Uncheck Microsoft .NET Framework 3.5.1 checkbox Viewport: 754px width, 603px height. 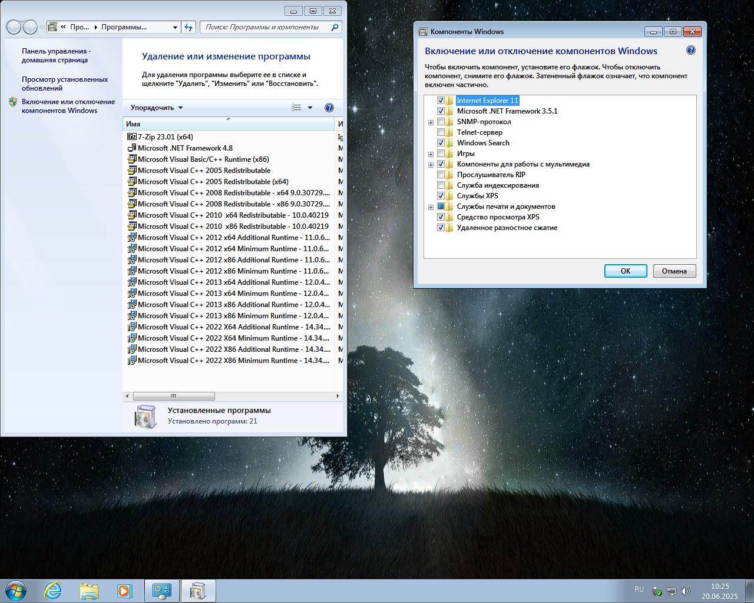point(441,111)
